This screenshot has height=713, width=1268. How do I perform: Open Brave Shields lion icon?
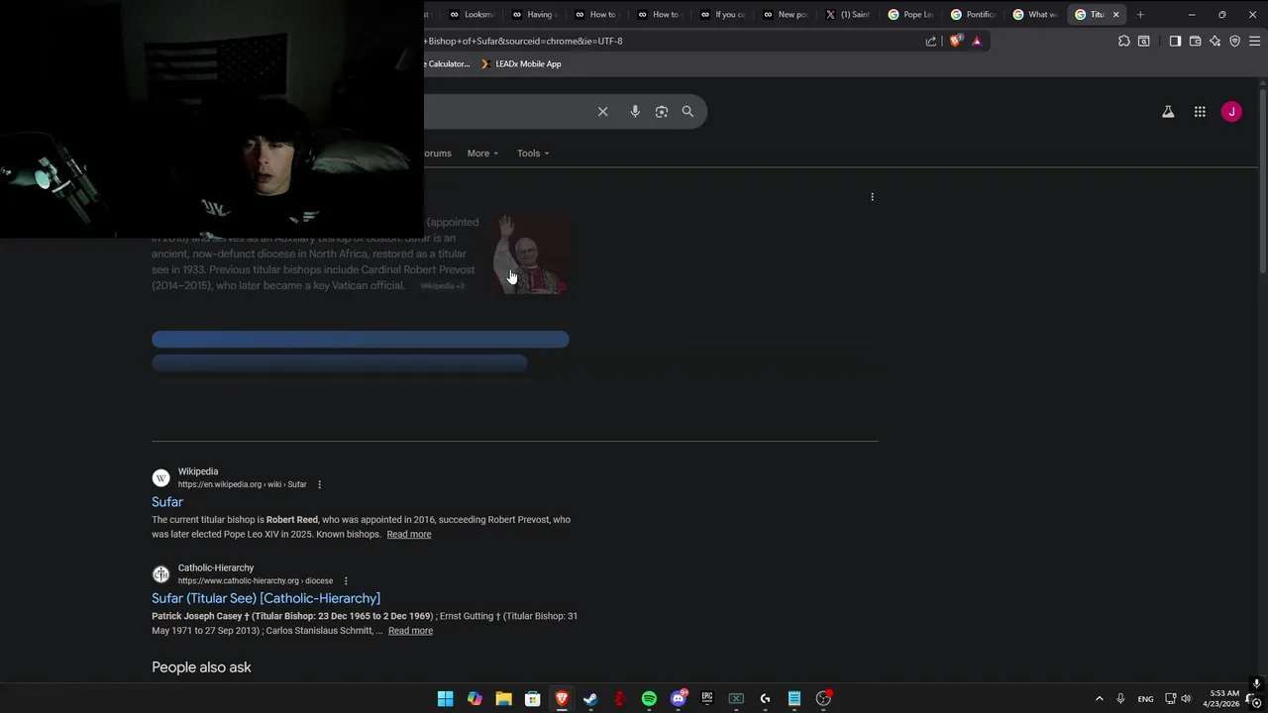956,42
